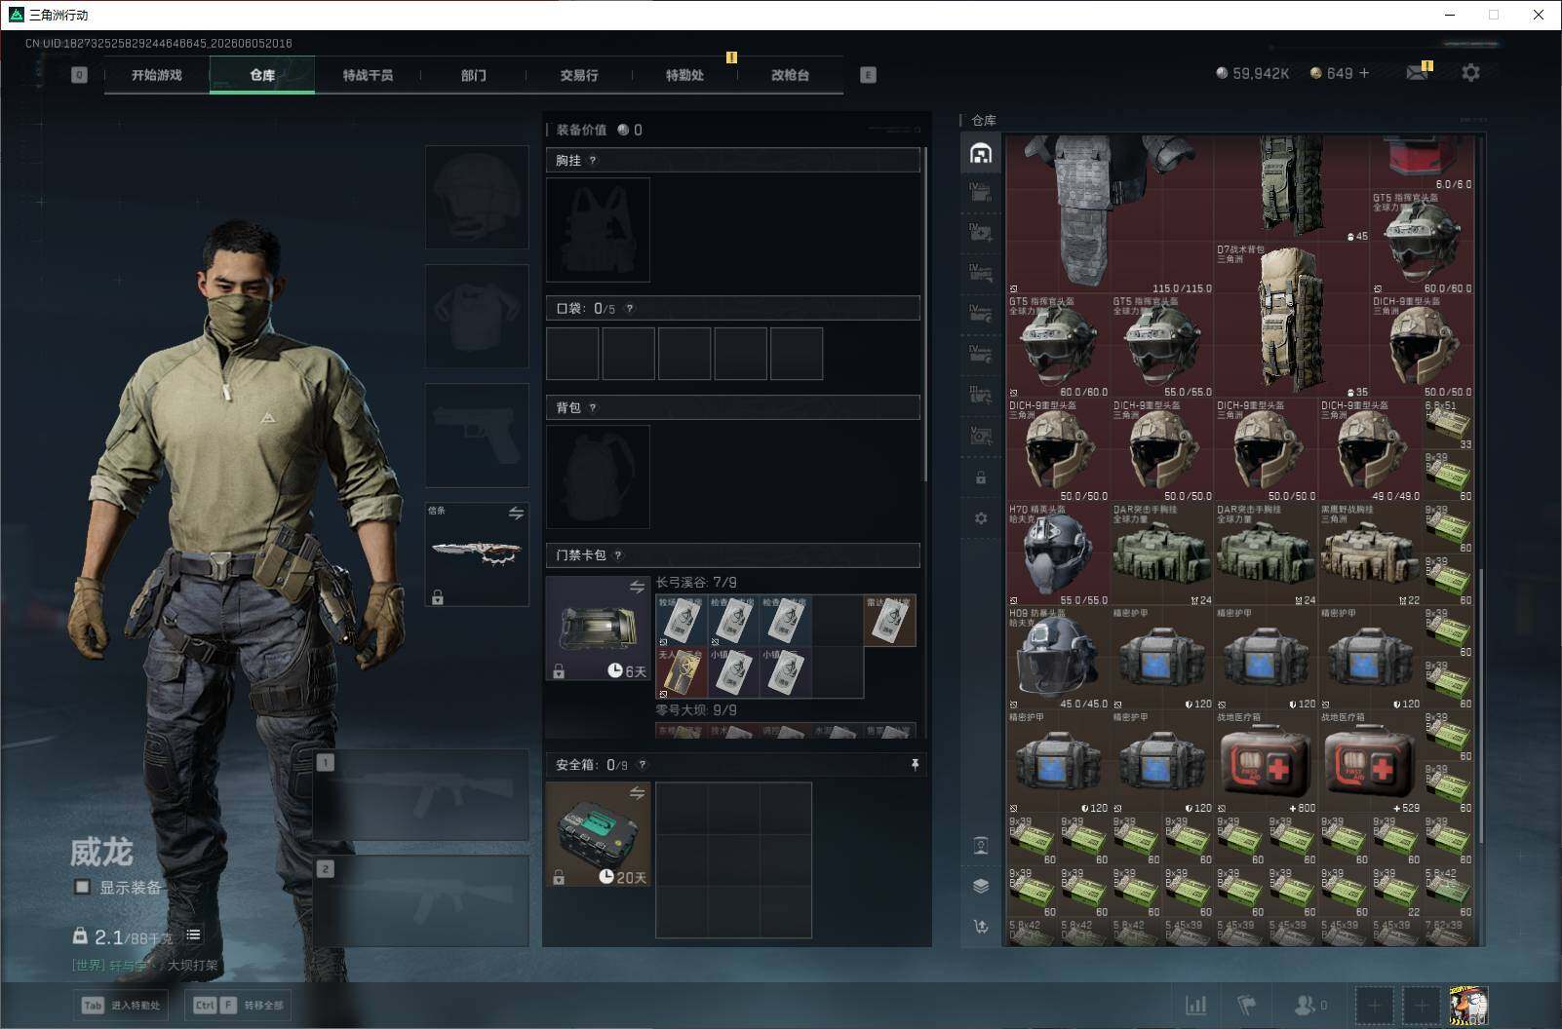Click help icon next to 口袋
The width and height of the screenshot is (1562, 1029).
click(630, 308)
